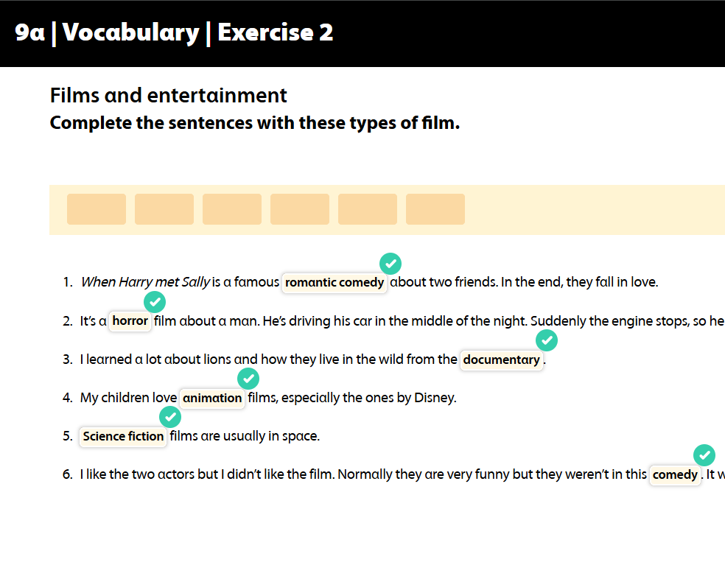The width and height of the screenshot is (725, 579).
Task: Select the 'comedy' answer chip in sentence 6
Action: point(675,474)
